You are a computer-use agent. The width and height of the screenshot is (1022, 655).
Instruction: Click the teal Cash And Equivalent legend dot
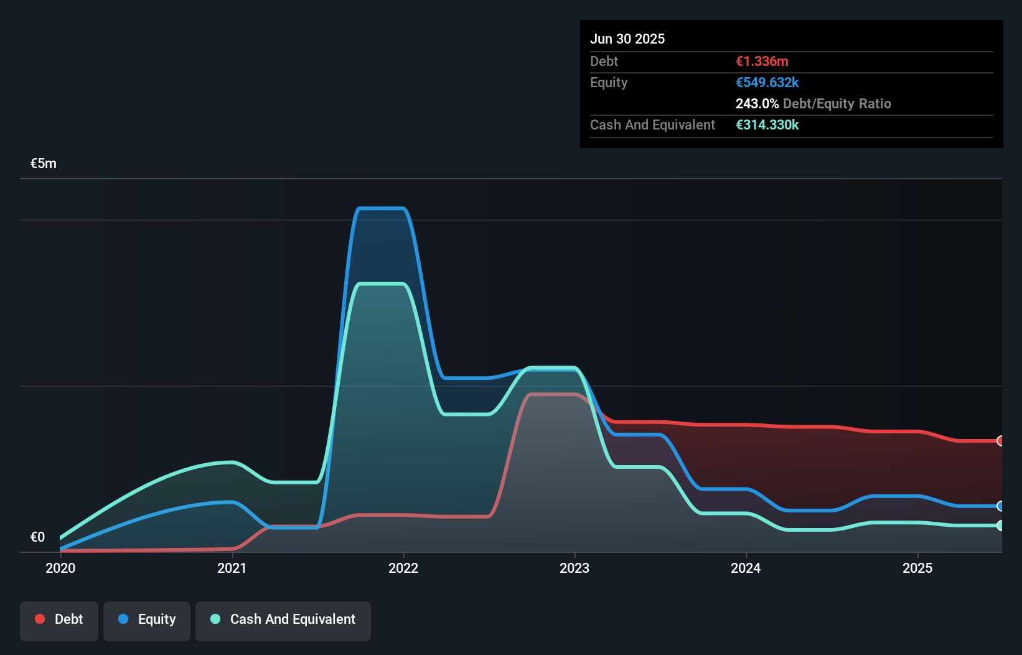click(215, 619)
